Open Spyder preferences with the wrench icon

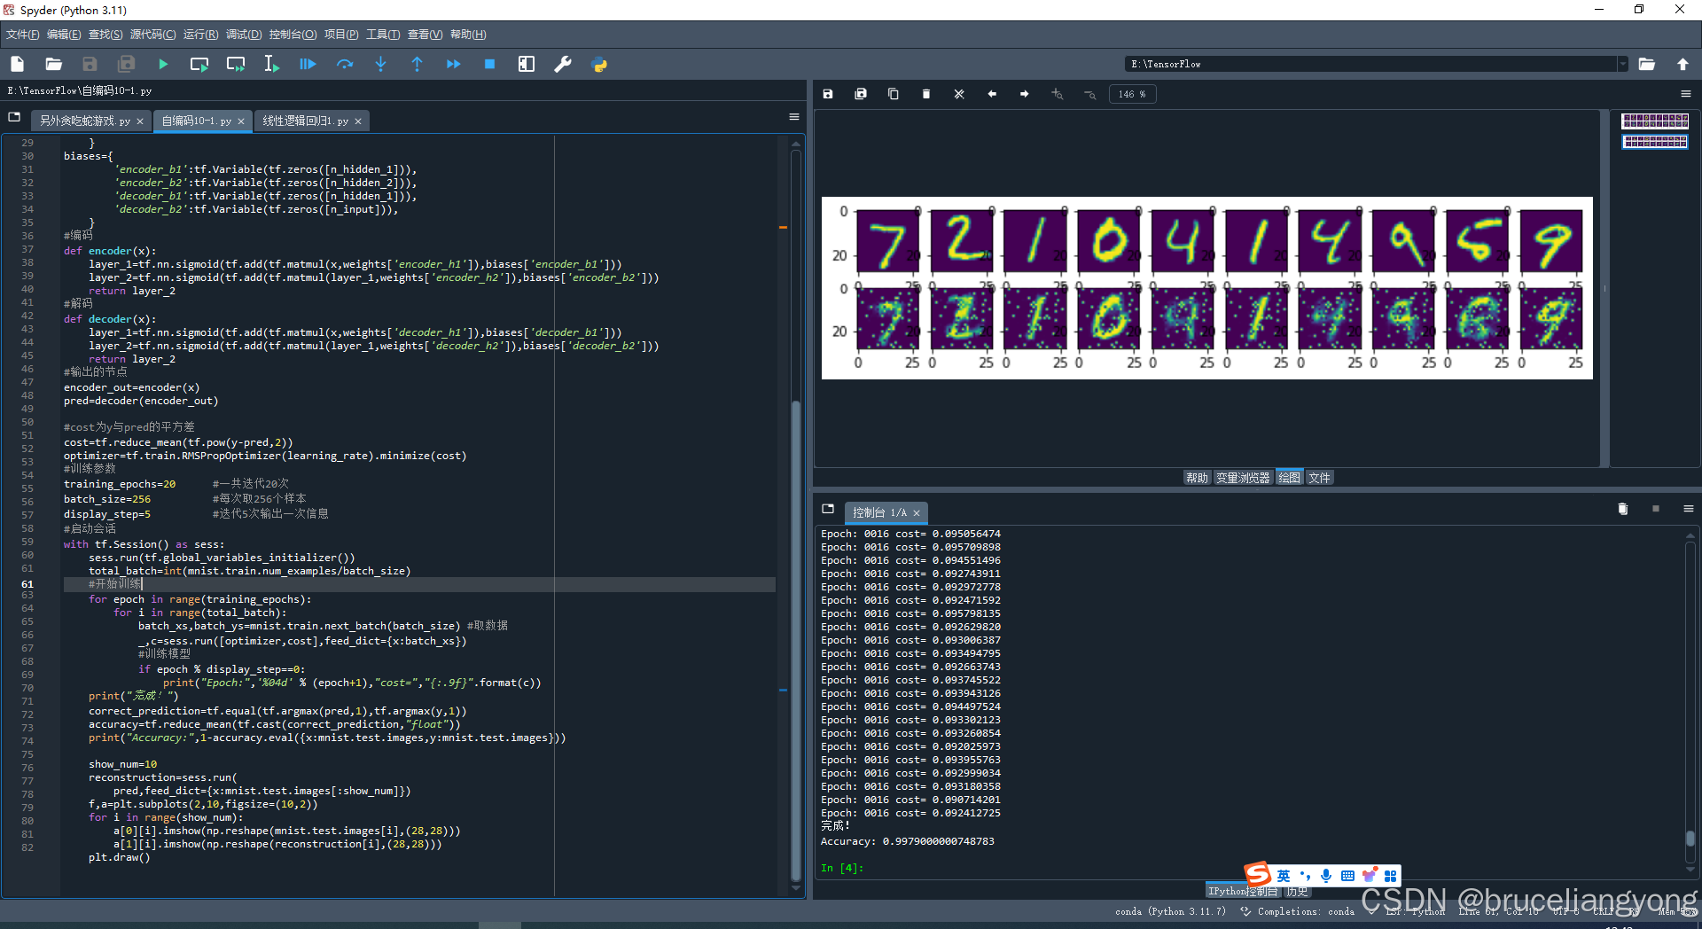[563, 64]
